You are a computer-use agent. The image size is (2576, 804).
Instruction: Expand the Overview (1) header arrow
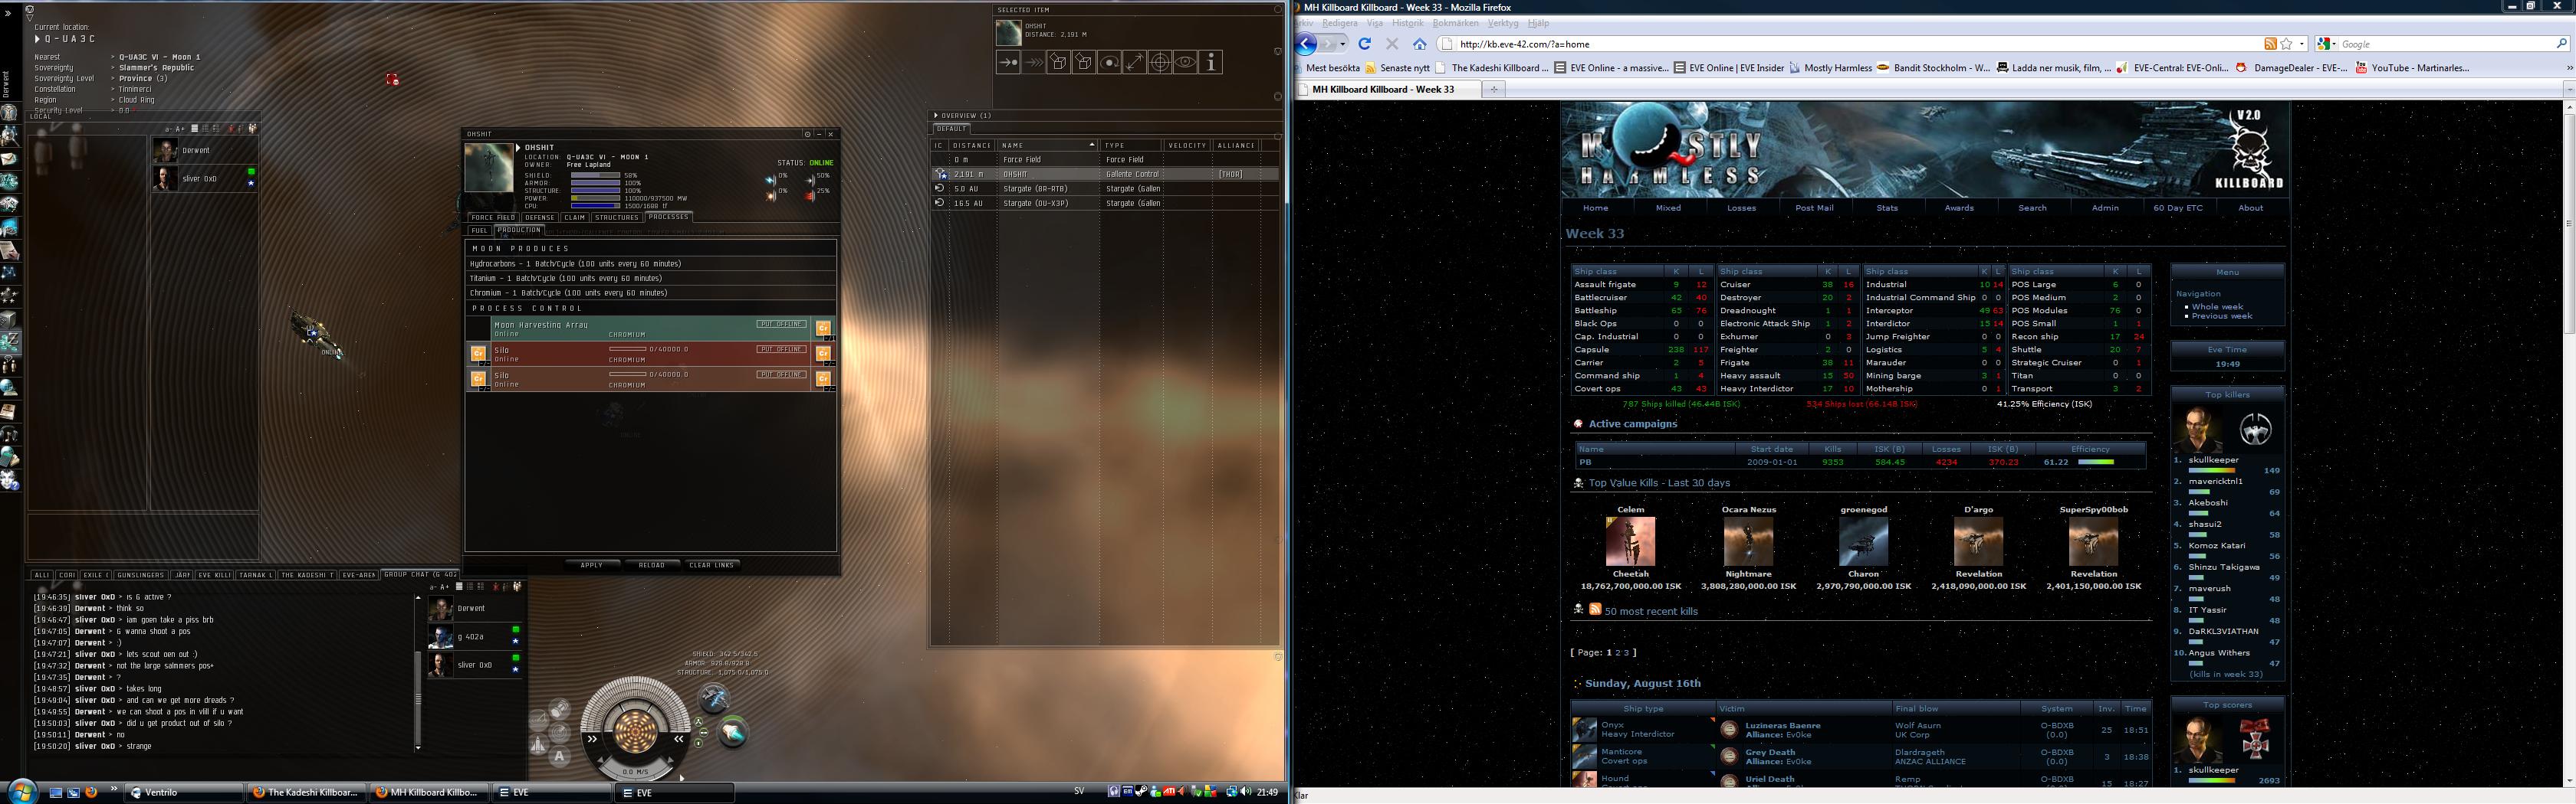(x=936, y=115)
